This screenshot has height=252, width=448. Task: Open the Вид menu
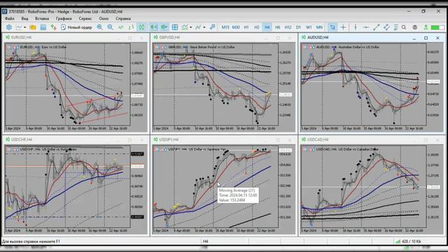point(25,19)
